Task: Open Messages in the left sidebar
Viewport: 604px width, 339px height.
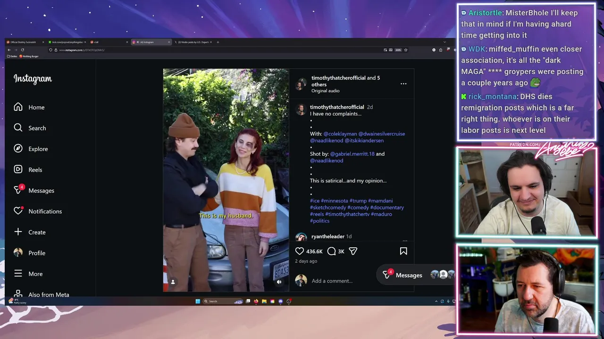Action: (x=34, y=190)
